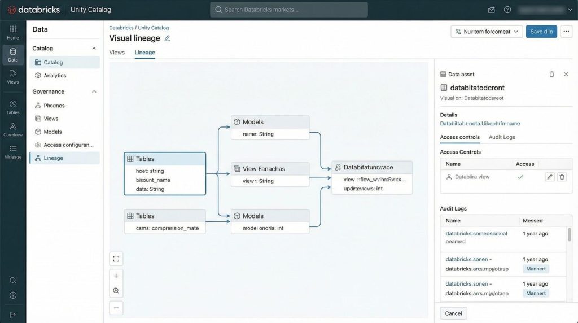Delete the data asset using trash icon
Screen dimensions: 578x323
[551, 74]
